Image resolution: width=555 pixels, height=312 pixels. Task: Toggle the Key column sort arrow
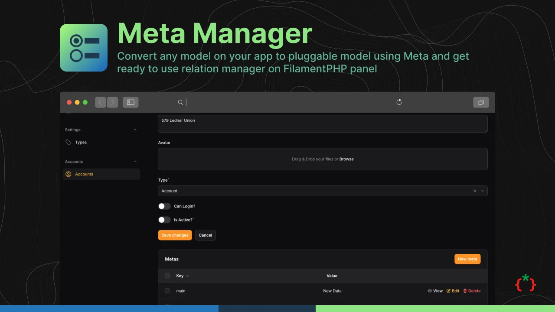point(187,276)
